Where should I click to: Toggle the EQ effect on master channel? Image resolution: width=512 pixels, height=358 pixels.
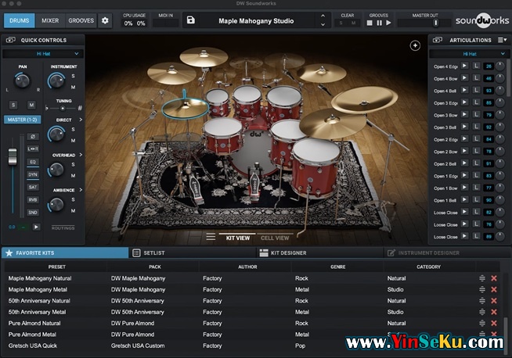(x=33, y=162)
